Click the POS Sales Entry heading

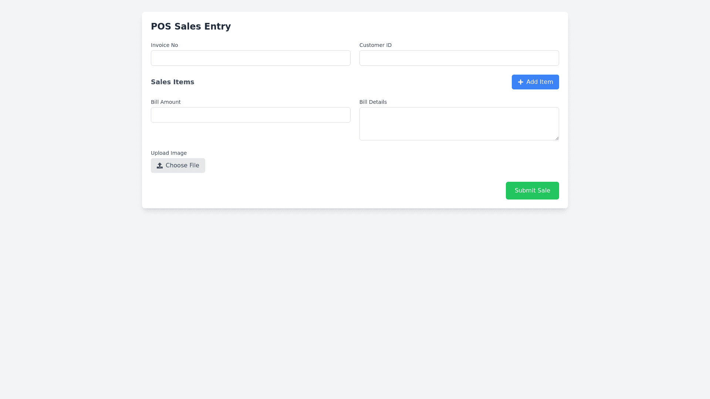pos(191,27)
